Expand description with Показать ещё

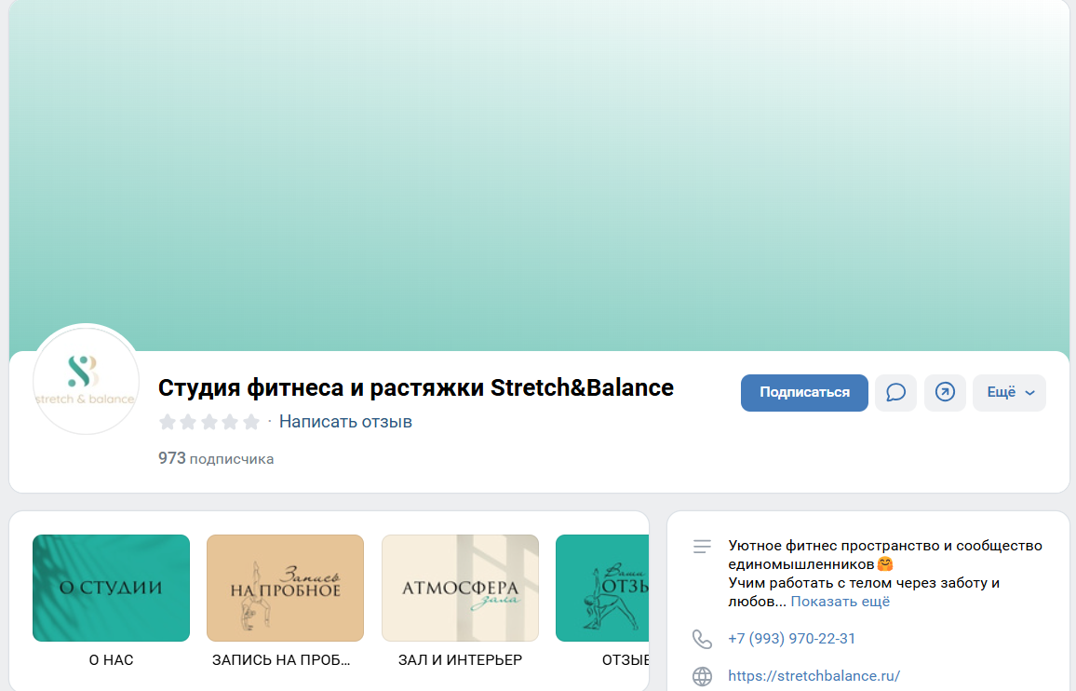tap(840, 602)
